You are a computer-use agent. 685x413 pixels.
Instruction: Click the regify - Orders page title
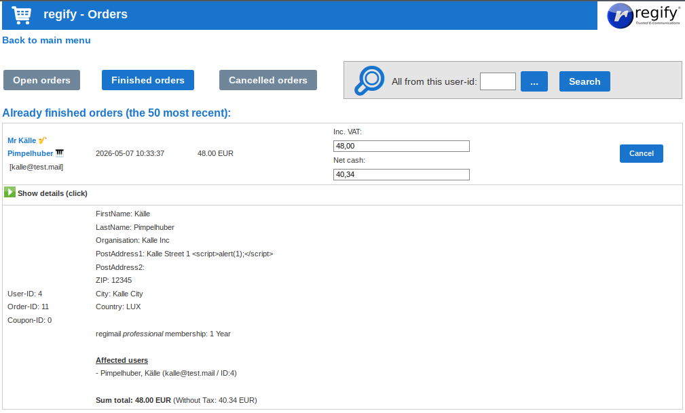pos(86,14)
